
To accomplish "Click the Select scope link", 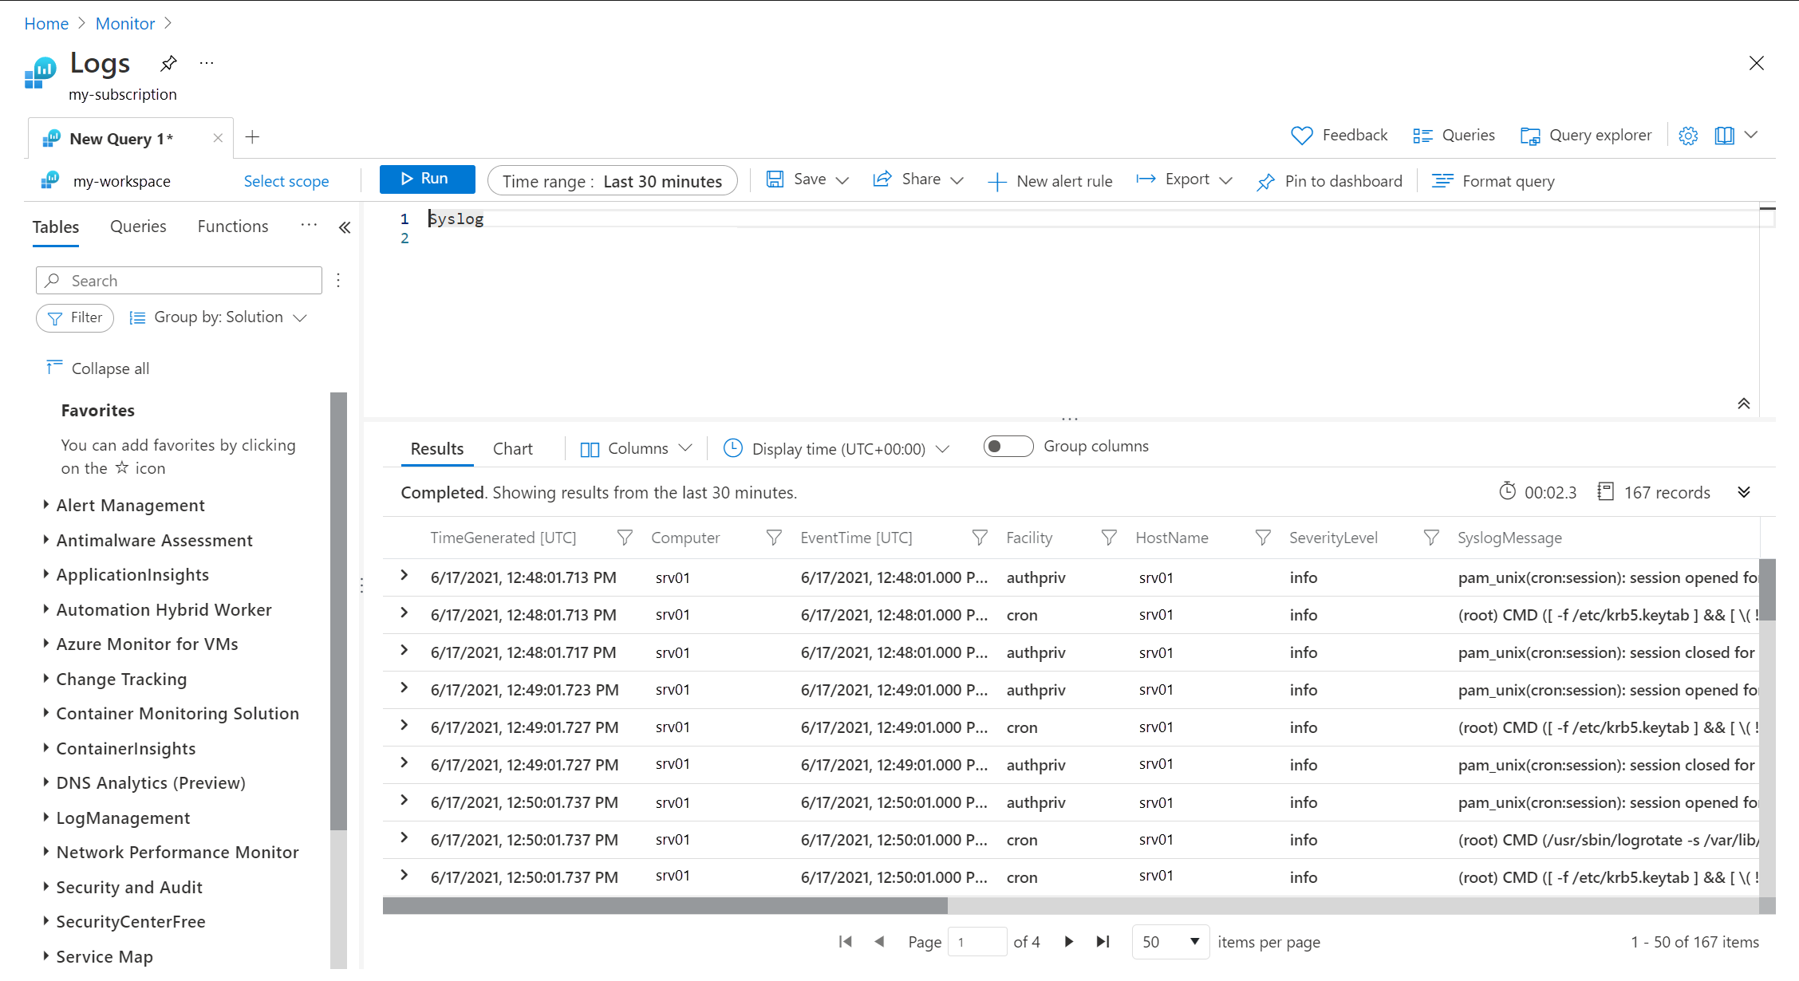I will click(x=286, y=181).
